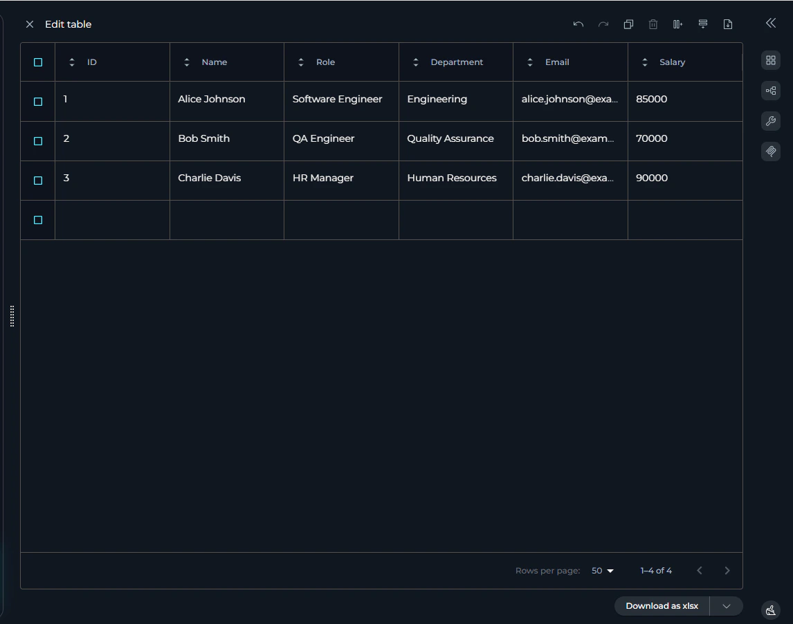Insert a new row
The height and width of the screenshot is (624, 793).
[x=702, y=24]
